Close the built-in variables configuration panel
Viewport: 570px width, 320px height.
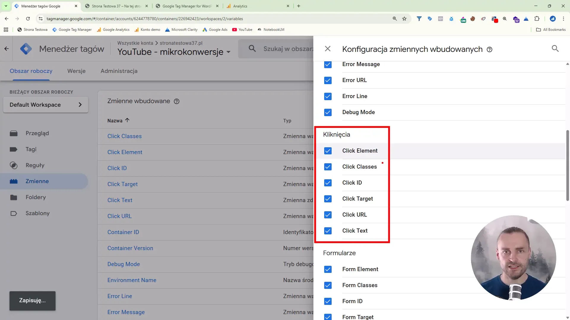[327, 49]
